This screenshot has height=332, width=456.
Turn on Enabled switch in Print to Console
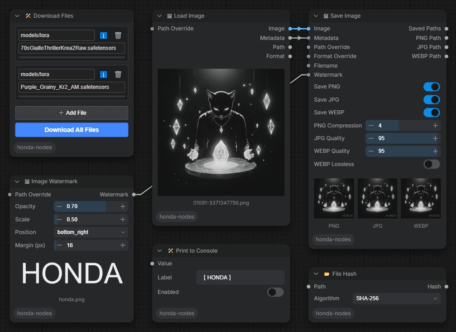tap(275, 292)
